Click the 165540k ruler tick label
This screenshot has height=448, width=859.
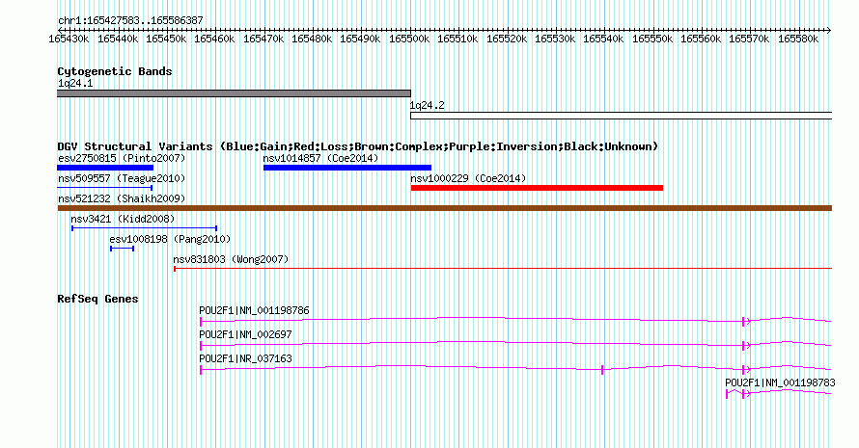tap(603, 39)
